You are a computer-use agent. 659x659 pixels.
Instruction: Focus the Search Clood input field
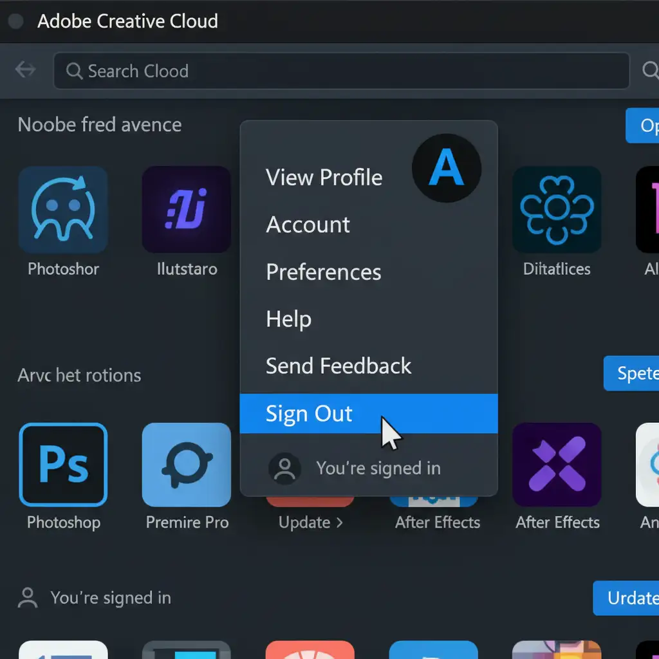pyautogui.click(x=341, y=71)
